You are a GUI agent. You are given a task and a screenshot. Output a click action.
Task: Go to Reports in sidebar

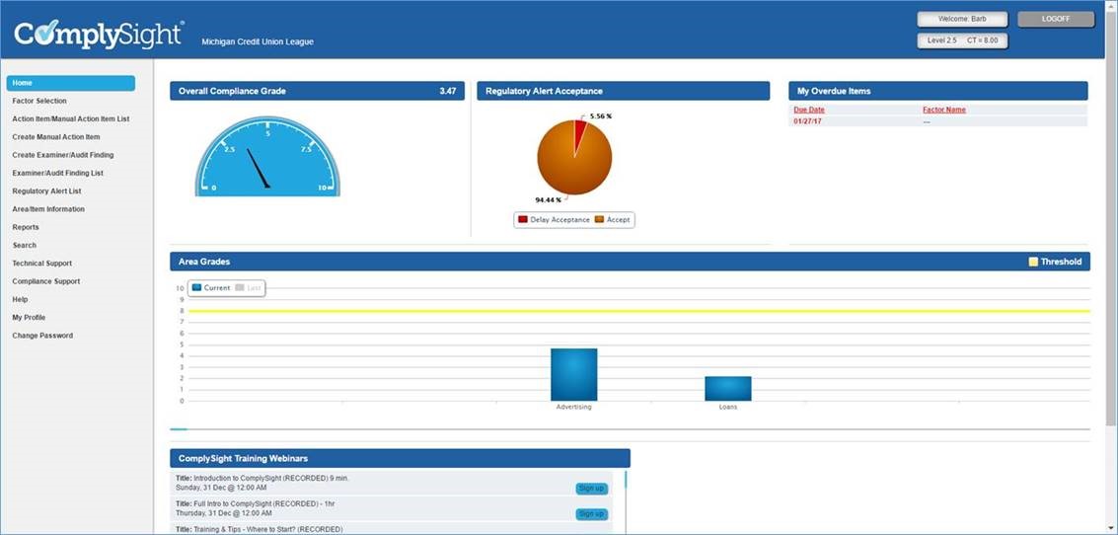pyautogui.click(x=26, y=228)
